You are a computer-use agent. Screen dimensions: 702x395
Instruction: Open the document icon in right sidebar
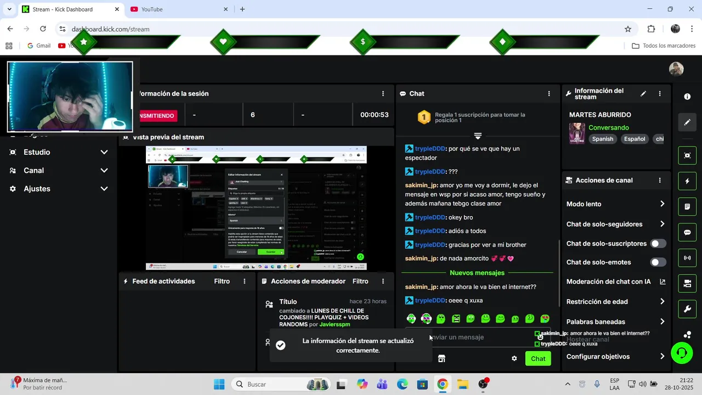(x=687, y=207)
